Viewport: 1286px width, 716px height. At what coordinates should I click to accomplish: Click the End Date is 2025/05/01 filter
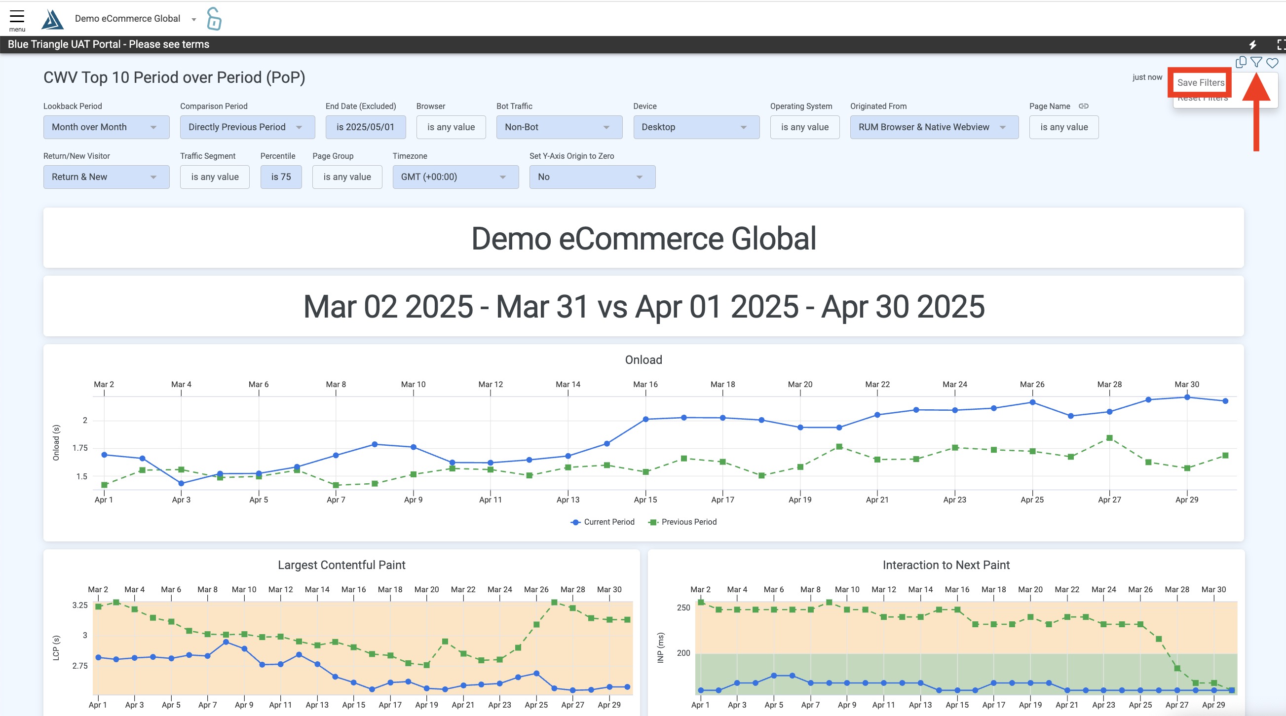coord(366,127)
